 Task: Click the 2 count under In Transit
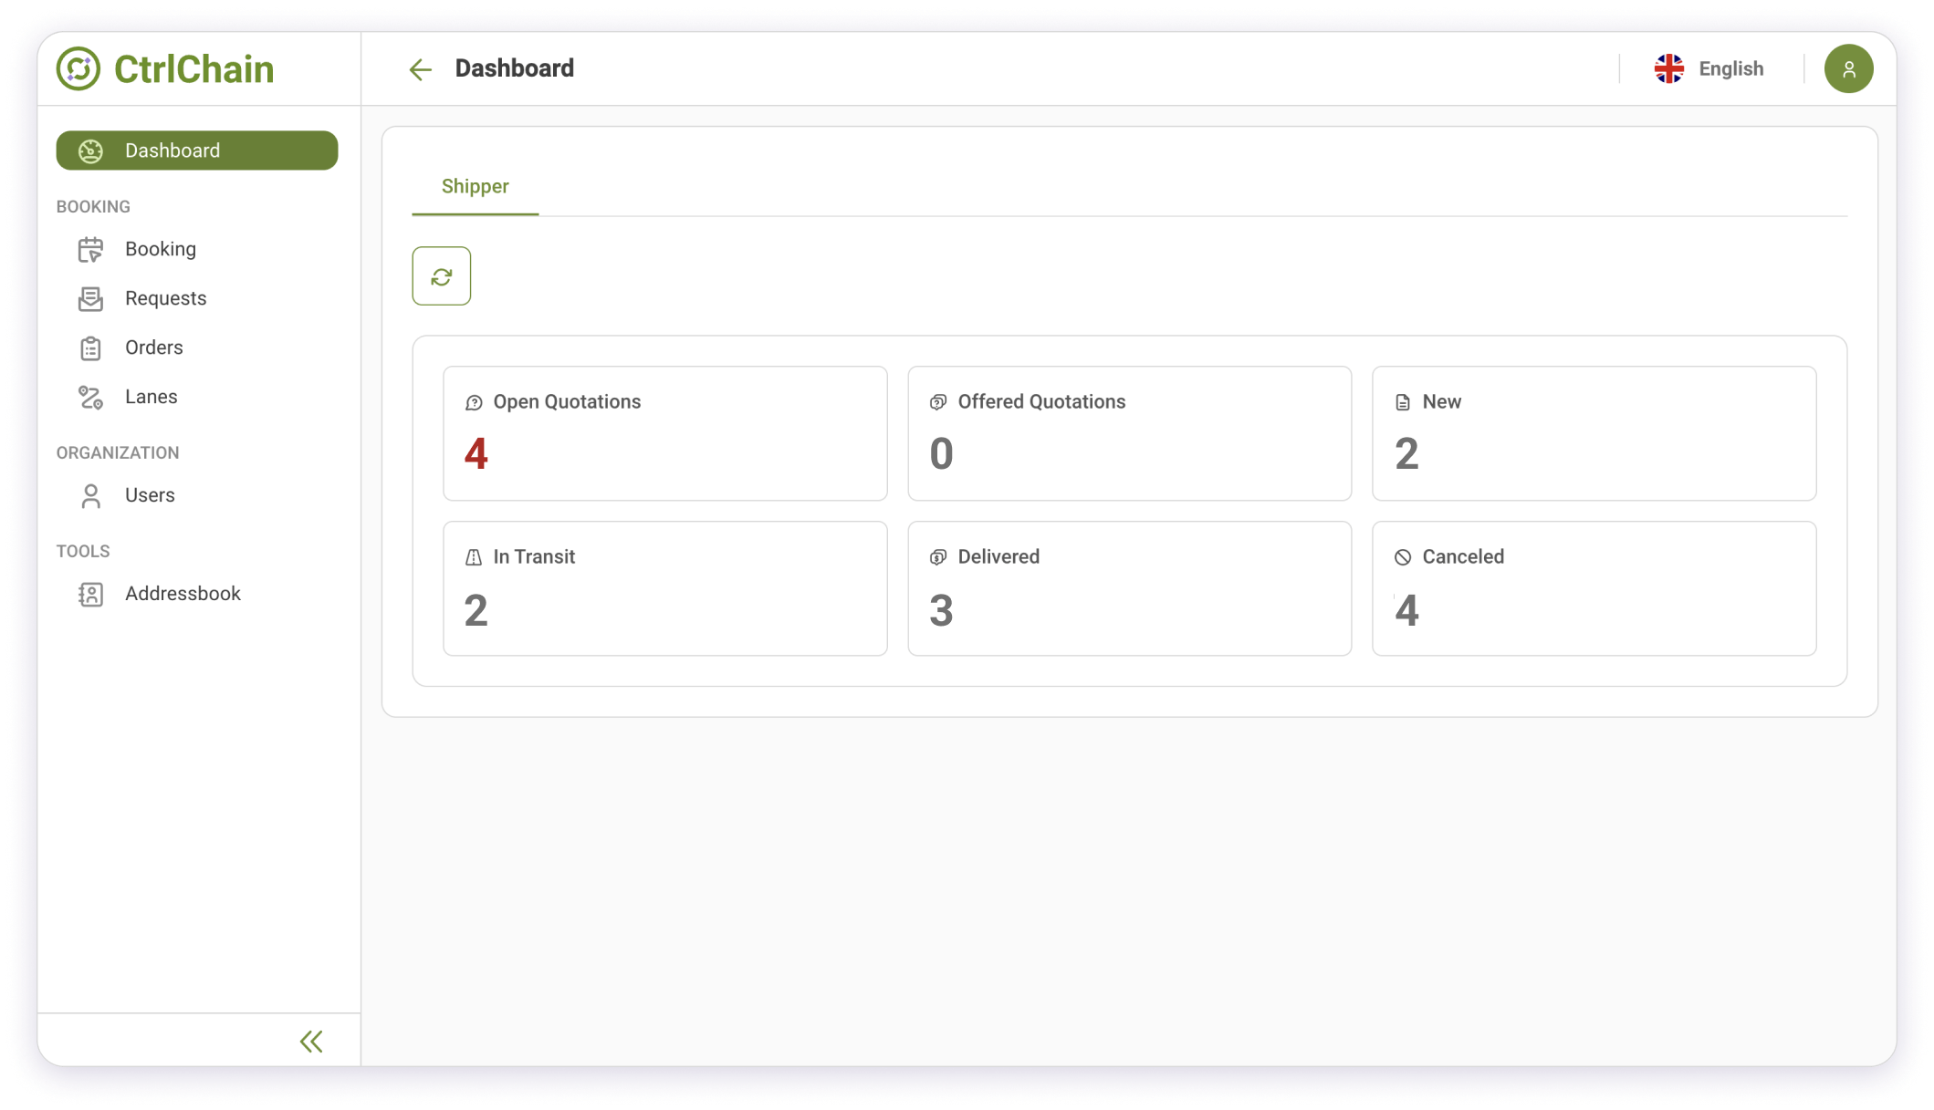(476, 610)
